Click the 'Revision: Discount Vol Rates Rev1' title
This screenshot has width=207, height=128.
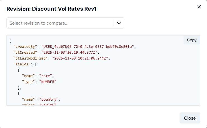51,9
